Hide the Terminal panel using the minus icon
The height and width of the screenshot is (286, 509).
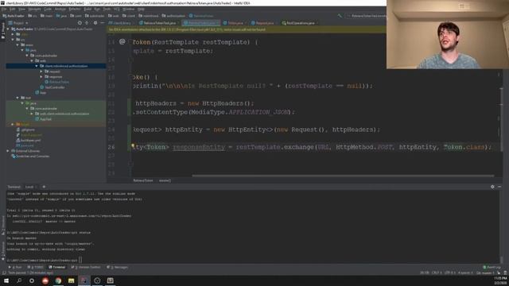click(x=499, y=187)
